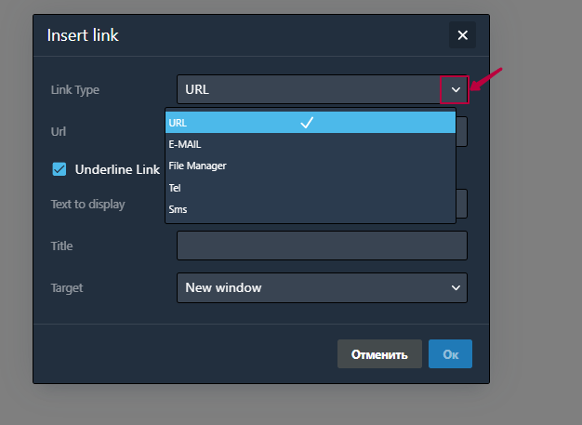Click the Link Type field showing URL
This screenshot has height=425, width=582.
307,89
